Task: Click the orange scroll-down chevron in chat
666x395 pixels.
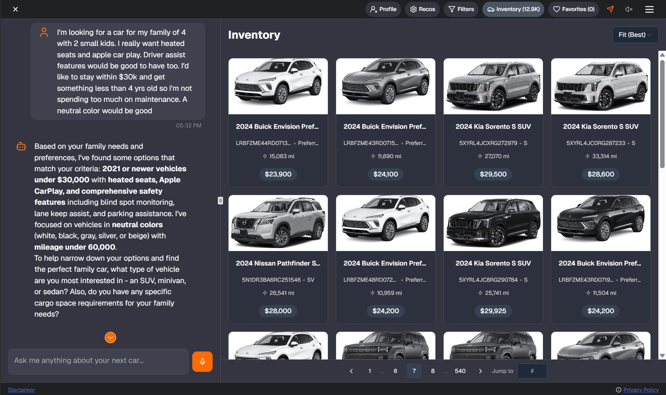Action: point(110,337)
